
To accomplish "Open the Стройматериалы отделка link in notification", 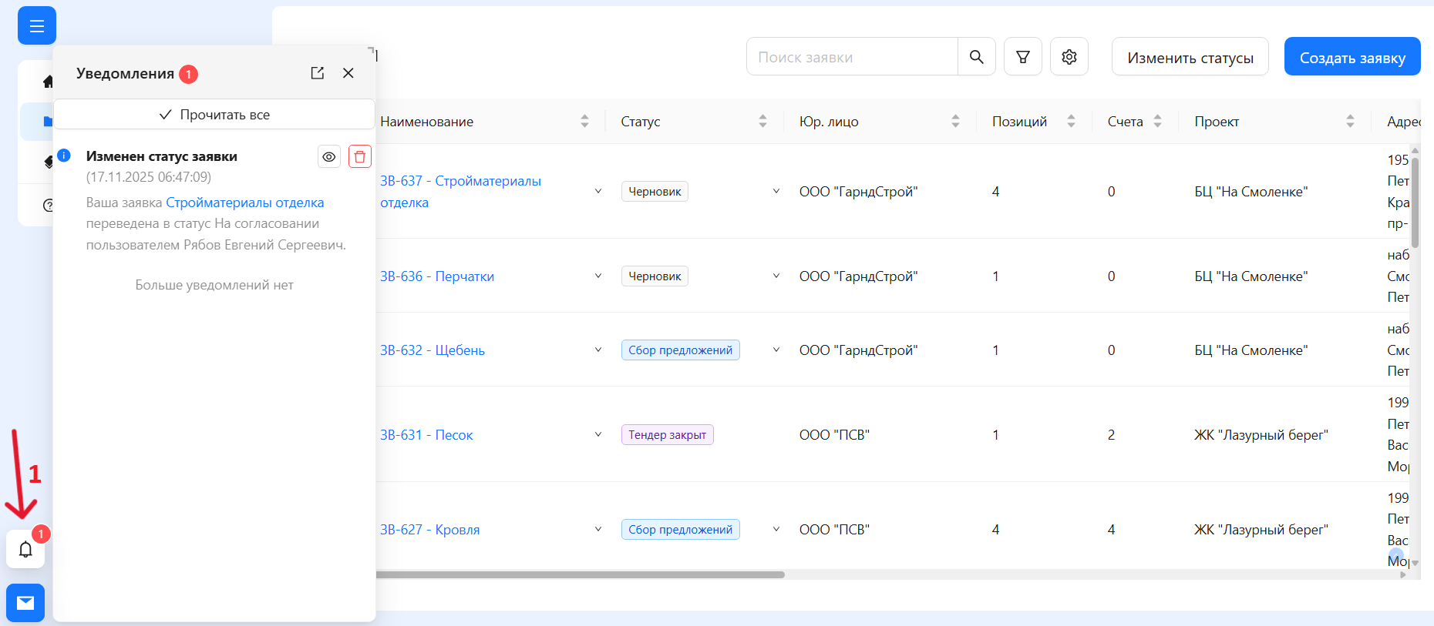I will (244, 203).
